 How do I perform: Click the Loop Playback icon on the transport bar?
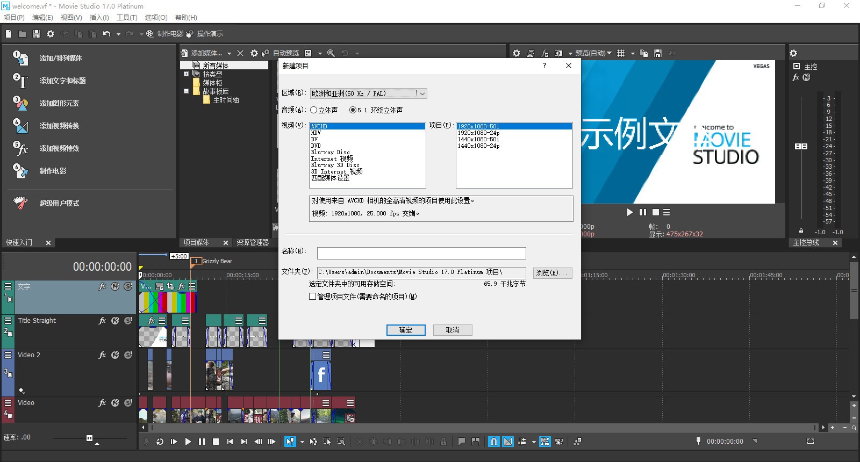tap(160, 442)
